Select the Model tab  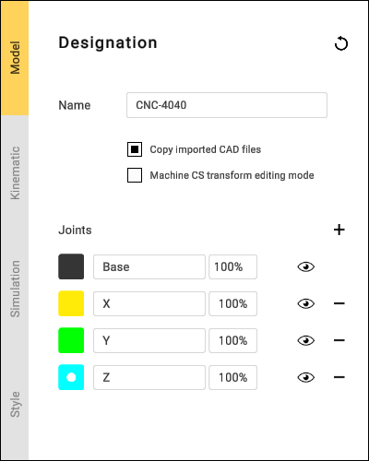click(15, 58)
